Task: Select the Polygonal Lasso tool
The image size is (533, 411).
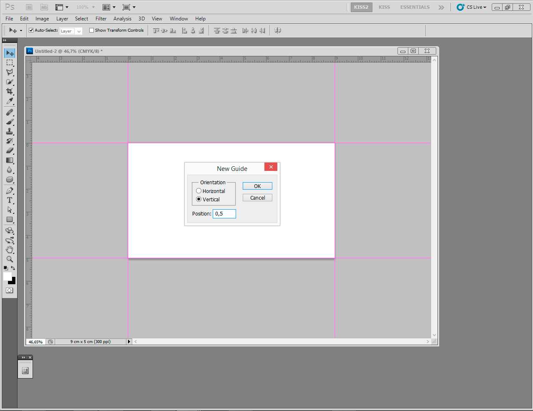Action: [10, 72]
